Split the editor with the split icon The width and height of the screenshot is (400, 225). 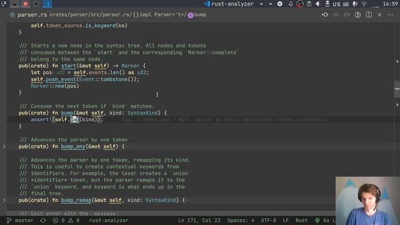[369, 15]
